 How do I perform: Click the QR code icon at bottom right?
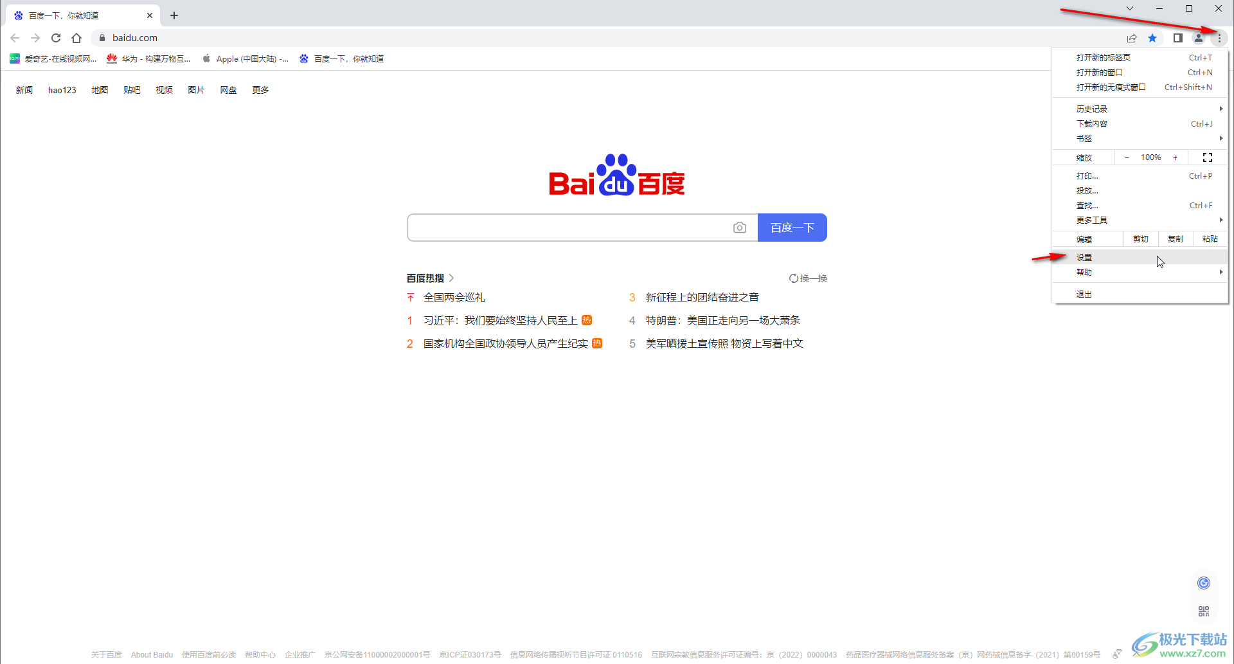(x=1204, y=611)
